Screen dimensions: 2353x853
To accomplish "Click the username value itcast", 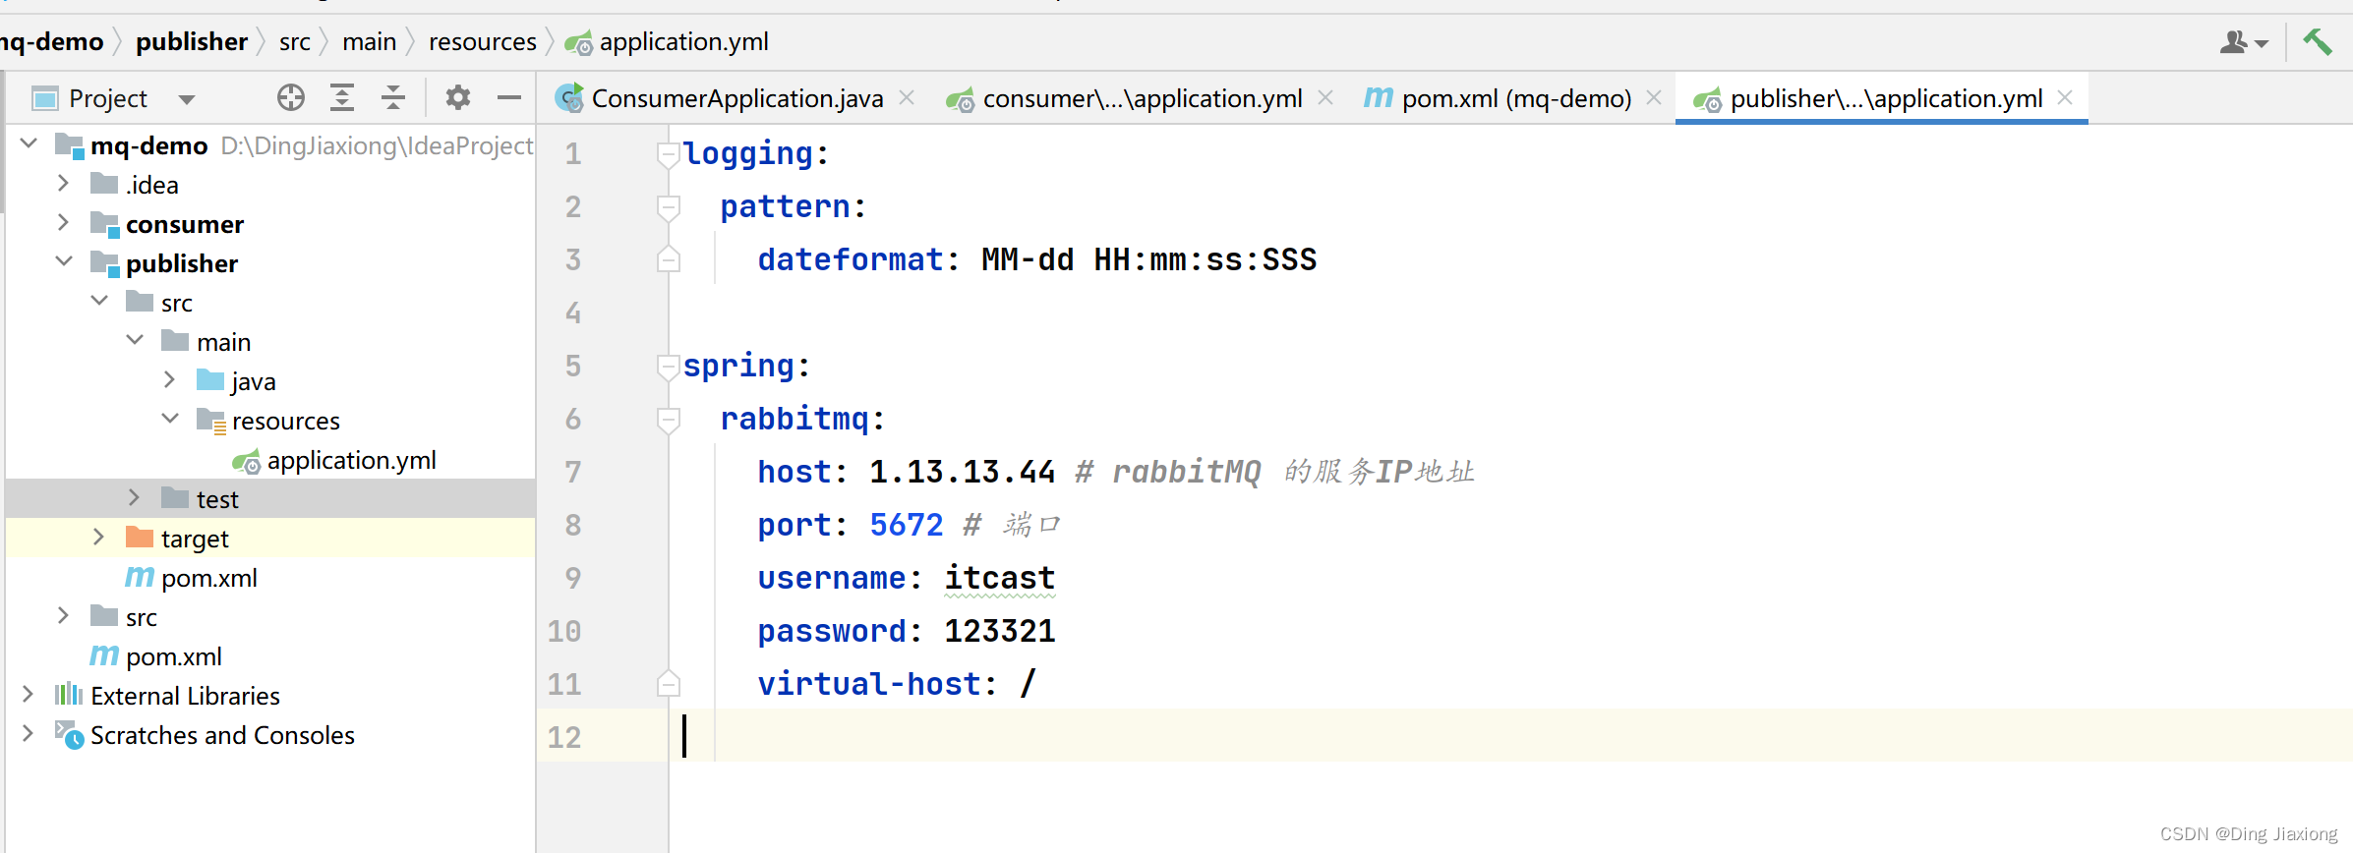I will point(1000,578).
